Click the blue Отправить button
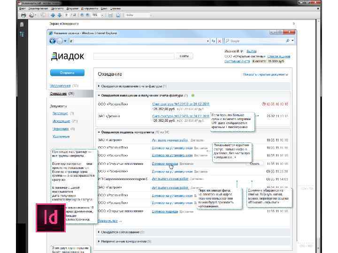Screen dimensions: 338x253 click(x=67, y=73)
